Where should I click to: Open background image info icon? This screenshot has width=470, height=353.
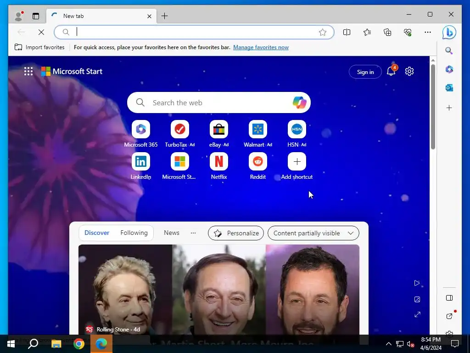pyautogui.click(x=417, y=299)
